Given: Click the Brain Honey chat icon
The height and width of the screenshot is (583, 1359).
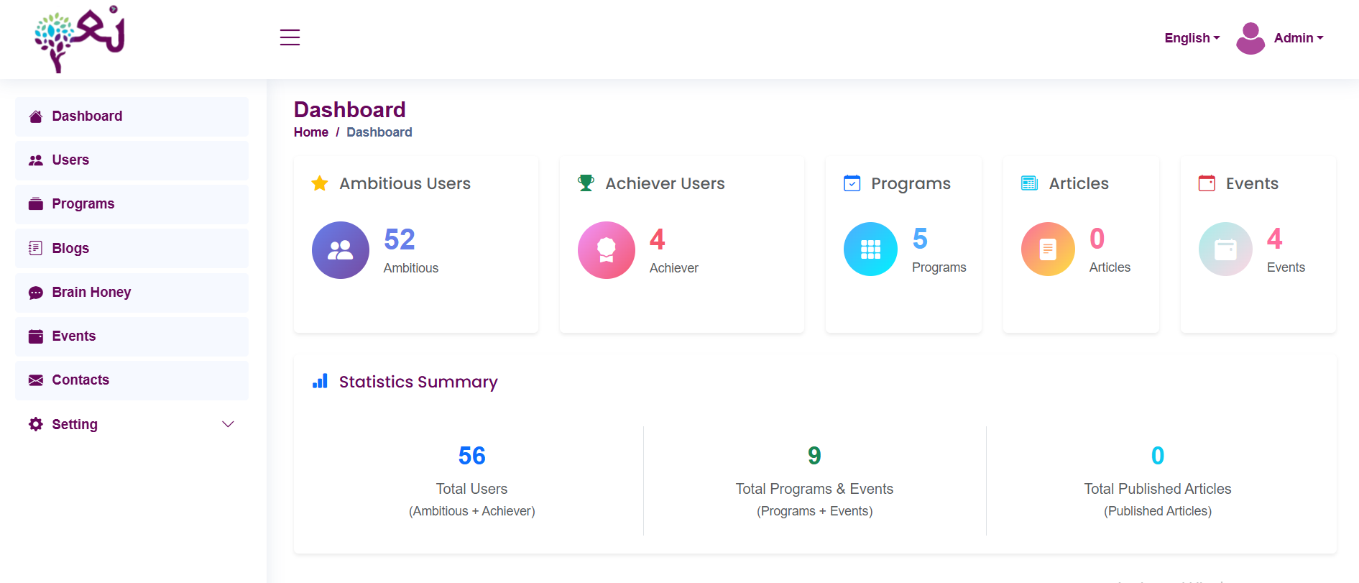Looking at the screenshot, I should click(x=35, y=293).
